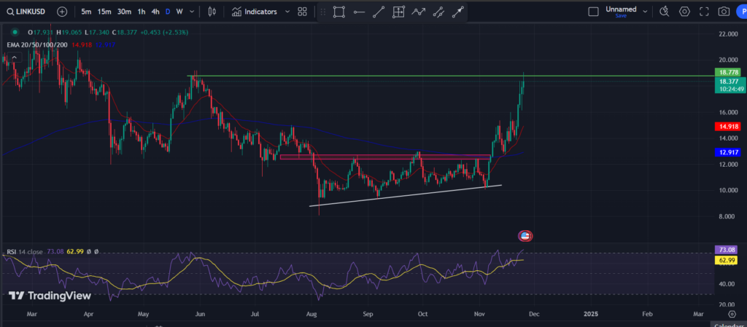Click the 2025 label on the time axis
Screen dimensions: 747x327
(x=591, y=314)
